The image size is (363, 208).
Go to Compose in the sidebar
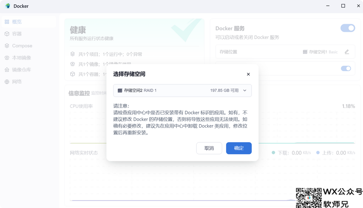(x=29, y=46)
